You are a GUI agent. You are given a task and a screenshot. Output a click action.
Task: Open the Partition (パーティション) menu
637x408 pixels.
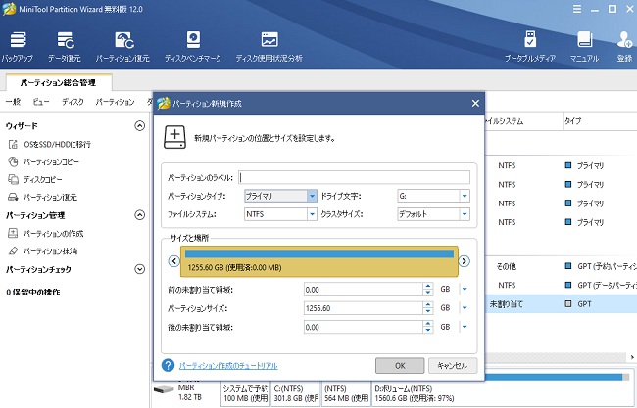115,102
